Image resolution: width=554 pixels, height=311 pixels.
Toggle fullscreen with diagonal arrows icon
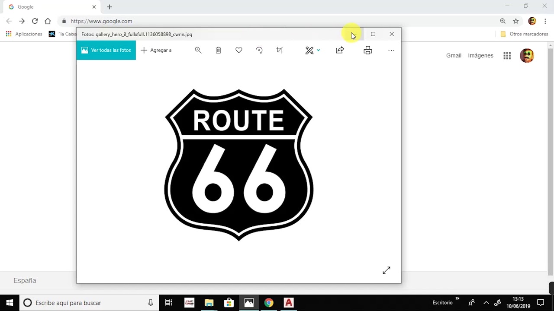(x=387, y=270)
